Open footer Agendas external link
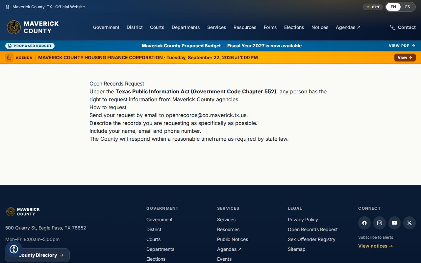Image resolution: width=421 pixels, height=263 pixels. 229,249
